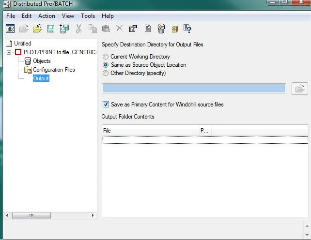Click the document with question mark help icon
The image size is (311, 240).
click(x=187, y=29)
